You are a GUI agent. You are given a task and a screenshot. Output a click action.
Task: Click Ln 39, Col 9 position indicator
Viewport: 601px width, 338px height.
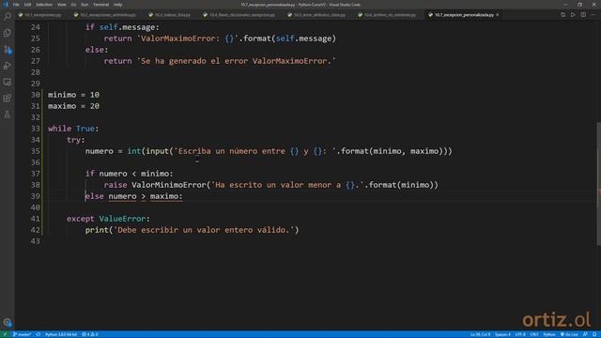480,334
